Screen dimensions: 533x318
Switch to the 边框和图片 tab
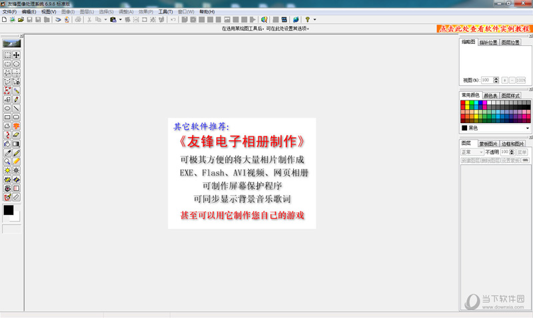[x=512, y=144]
